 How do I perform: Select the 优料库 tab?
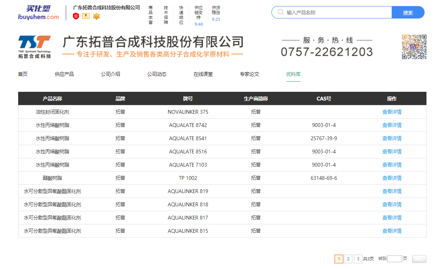point(293,74)
